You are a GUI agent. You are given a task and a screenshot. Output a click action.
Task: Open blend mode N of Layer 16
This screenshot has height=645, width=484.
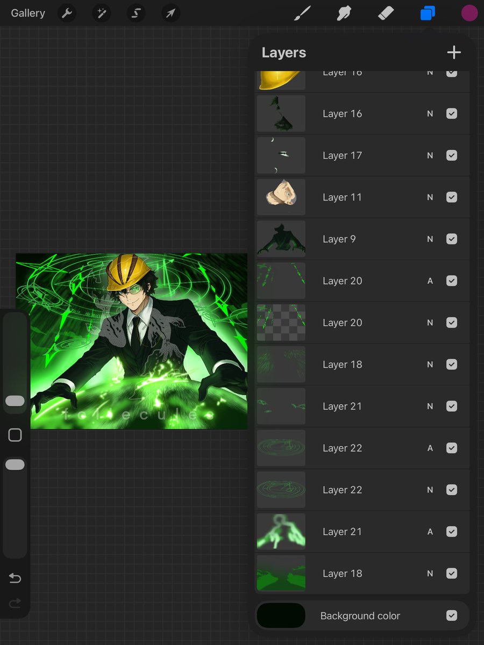[x=430, y=113]
